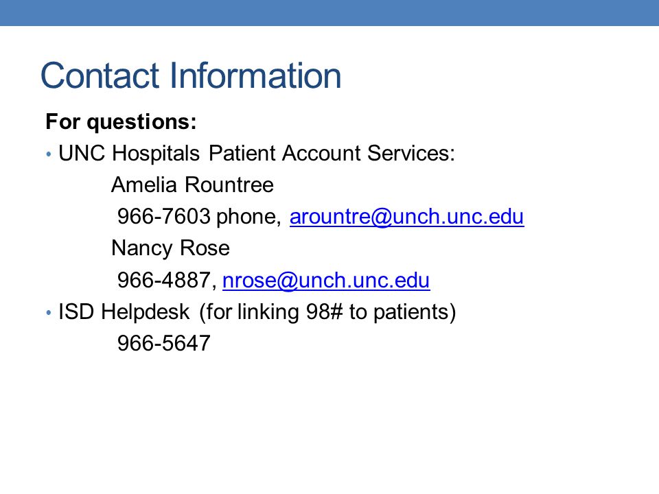This screenshot has height=494, width=659.
Task: Click the word Contact in the title
Action: point(100,76)
